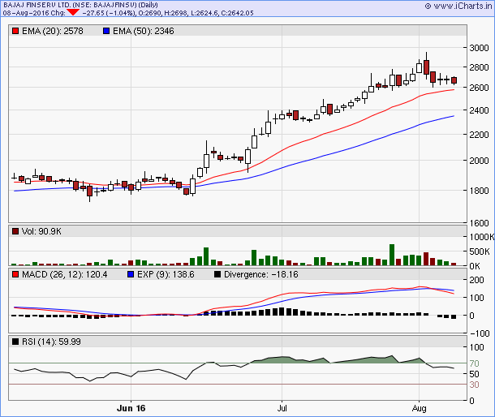Click the 200 MACD axis label
The width and height of the screenshot is (495, 417).
click(x=476, y=280)
